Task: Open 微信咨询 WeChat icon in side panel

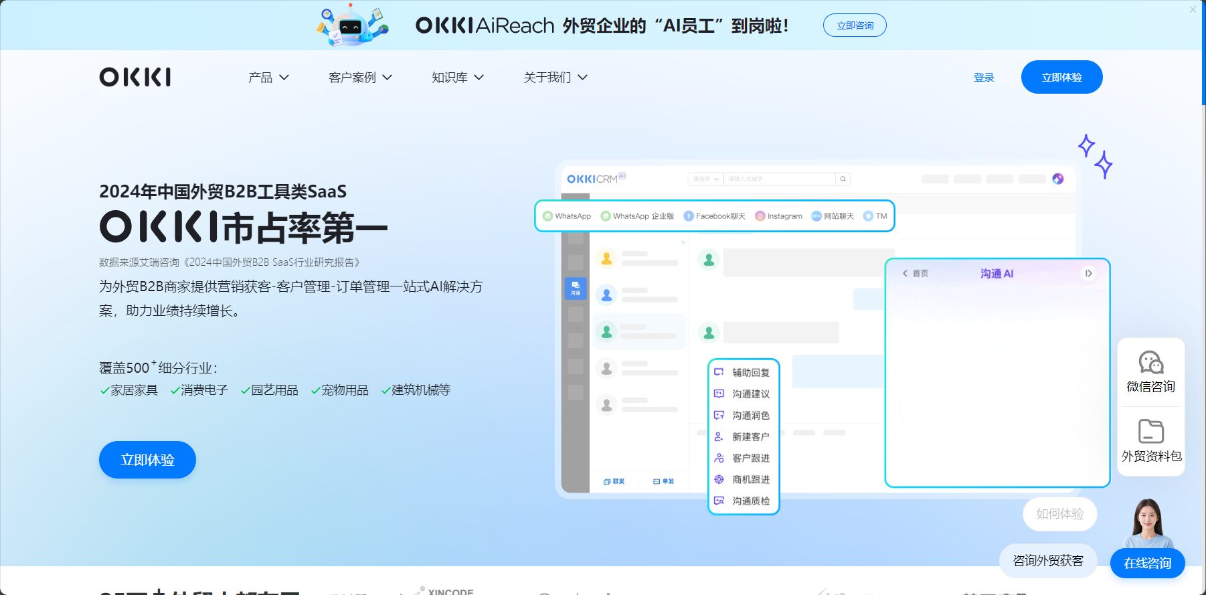Action: click(1151, 363)
